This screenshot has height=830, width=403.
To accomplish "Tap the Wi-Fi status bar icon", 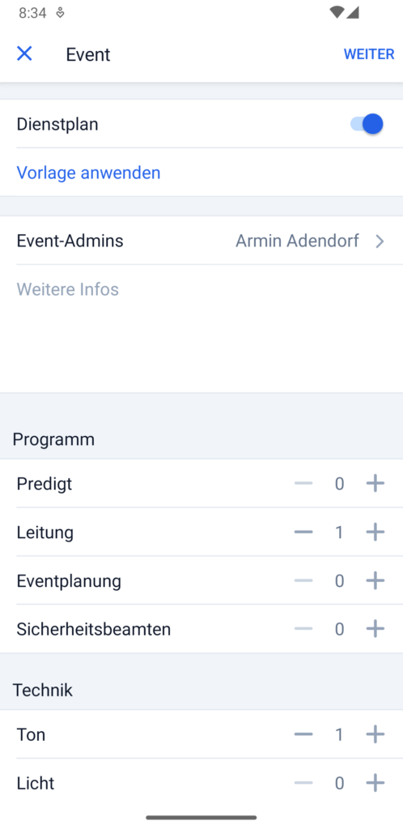I will tap(337, 13).
